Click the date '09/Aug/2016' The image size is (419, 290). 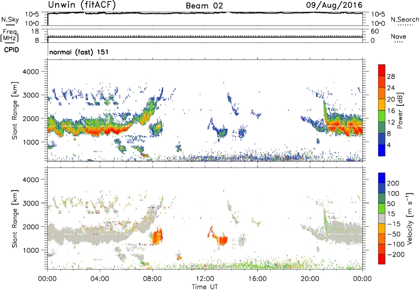click(x=334, y=5)
